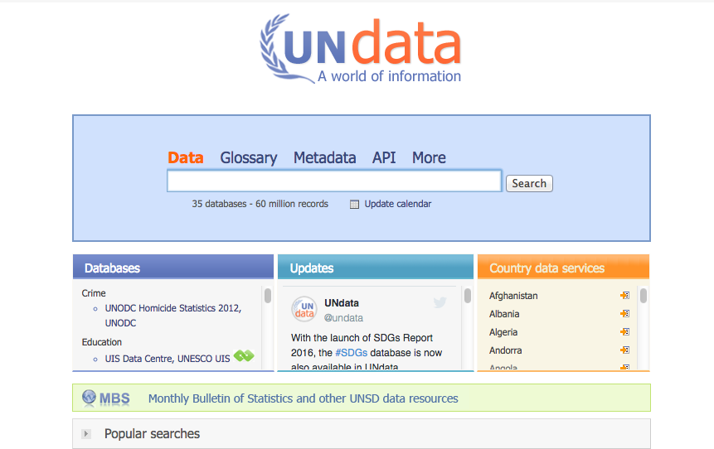Open Monthly Bulletin of Statistics link
Image resolution: width=714 pixels, height=449 pixels.
coord(303,398)
